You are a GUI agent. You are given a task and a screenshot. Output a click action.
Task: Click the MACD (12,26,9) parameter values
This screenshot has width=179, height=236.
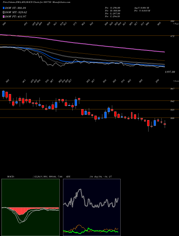coord(47,177)
